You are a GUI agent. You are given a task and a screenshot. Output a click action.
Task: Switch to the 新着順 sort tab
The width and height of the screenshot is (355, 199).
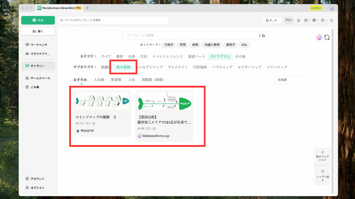[x=116, y=80]
